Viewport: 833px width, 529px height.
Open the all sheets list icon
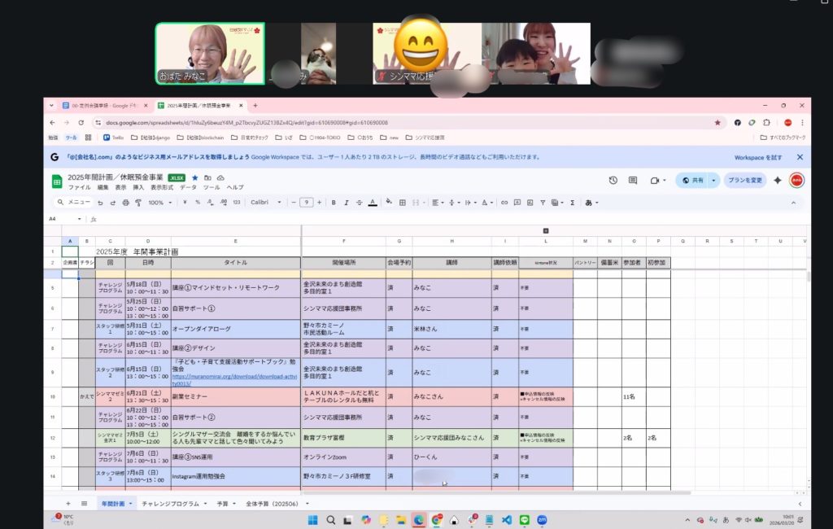tap(84, 504)
